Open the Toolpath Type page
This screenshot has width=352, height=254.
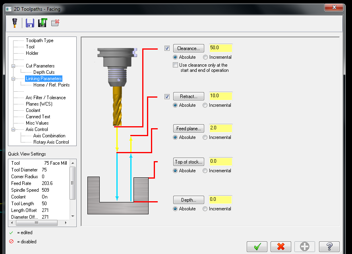pos(39,40)
